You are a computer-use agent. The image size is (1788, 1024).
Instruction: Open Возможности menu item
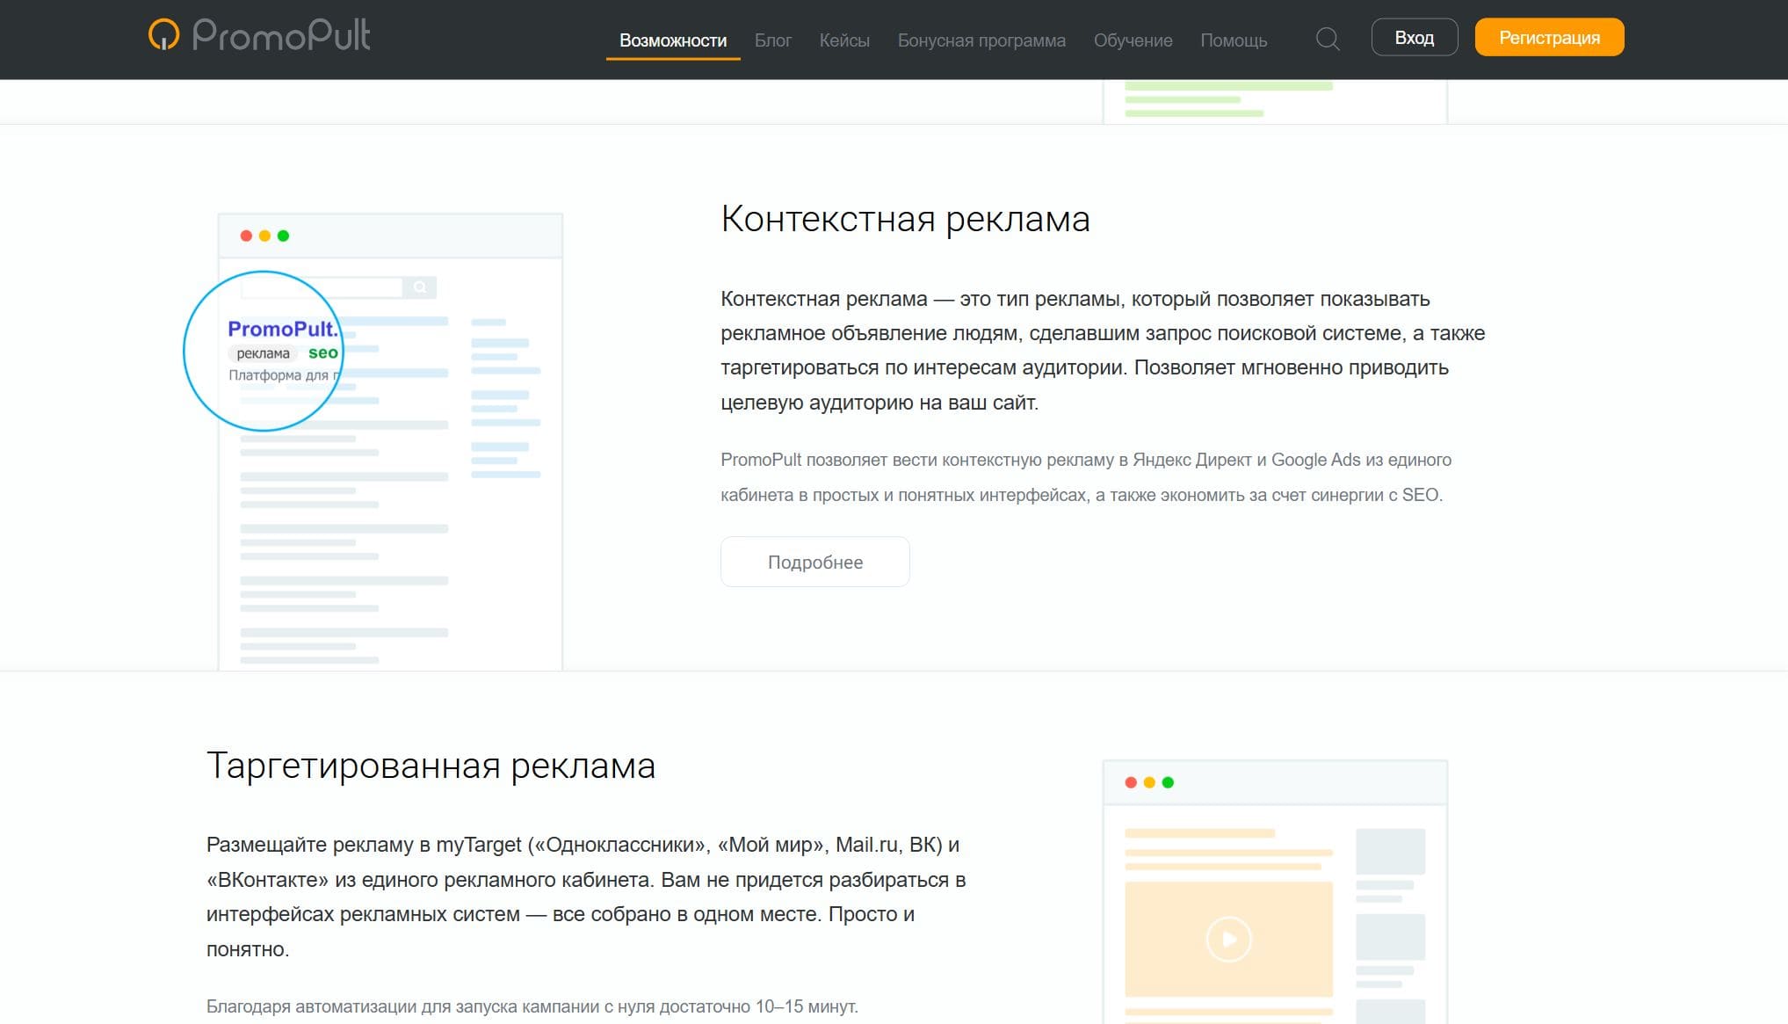[x=672, y=40]
